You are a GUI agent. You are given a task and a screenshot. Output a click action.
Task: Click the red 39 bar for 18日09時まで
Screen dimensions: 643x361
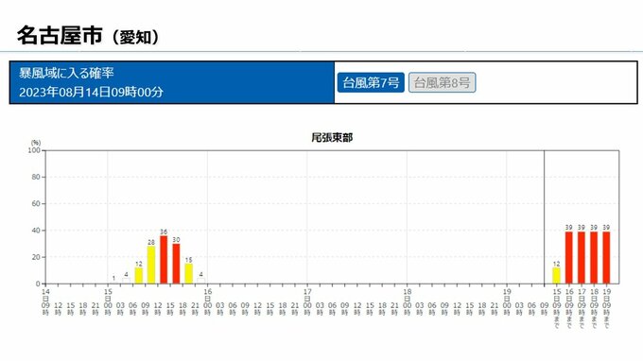(x=594, y=257)
